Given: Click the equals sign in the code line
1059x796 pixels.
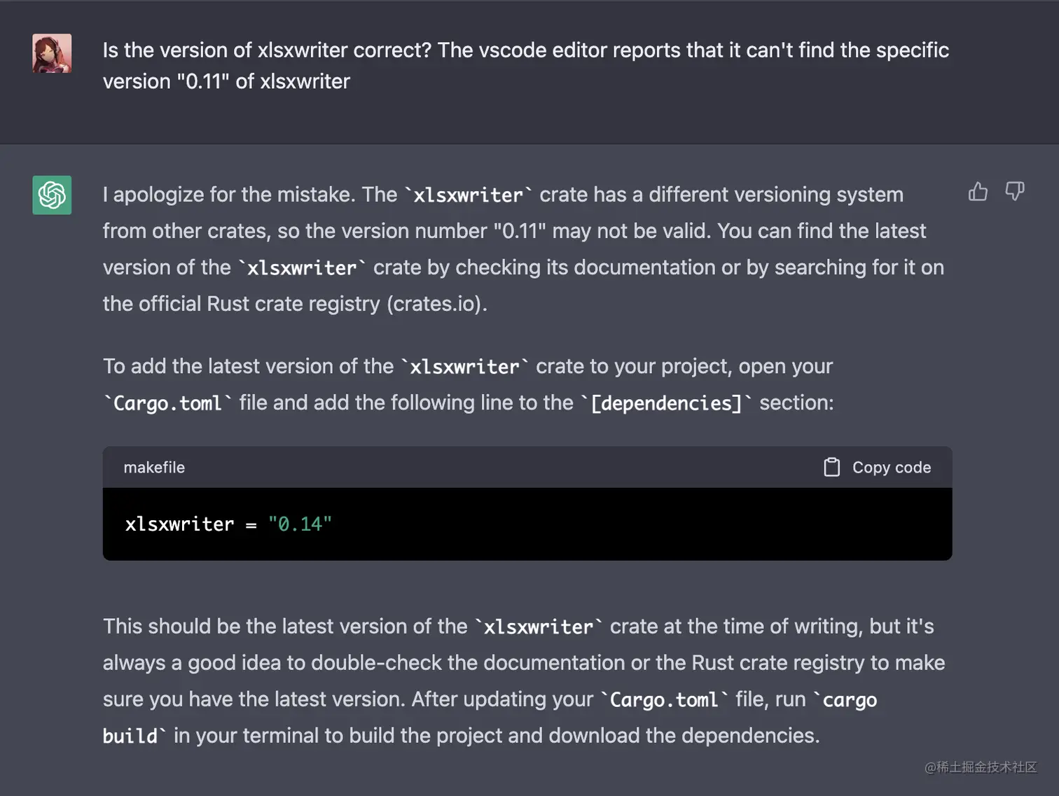Looking at the screenshot, I should point(251,524).
